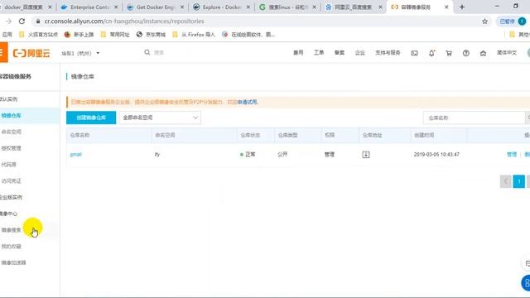Open the 从 Firefox 导入 bookmark folder
Viewport: 530px width, 298px height.
pos(193,35)
